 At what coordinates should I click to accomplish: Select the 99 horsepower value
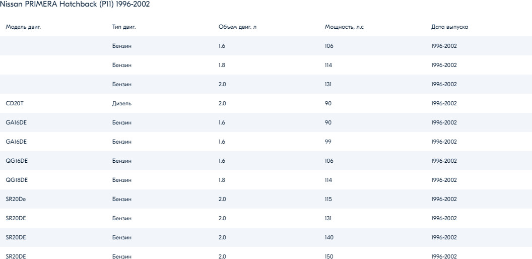pos(328,142)
